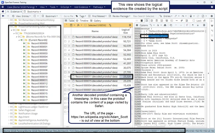Open the Find Related dropdown
The height and width of the screenshot is (133, 215).
pos(97,16)
